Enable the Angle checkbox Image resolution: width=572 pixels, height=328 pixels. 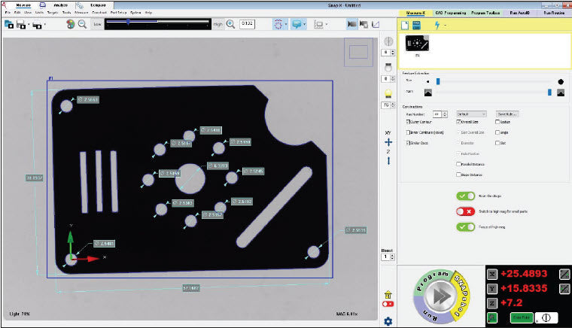point(497,132)
